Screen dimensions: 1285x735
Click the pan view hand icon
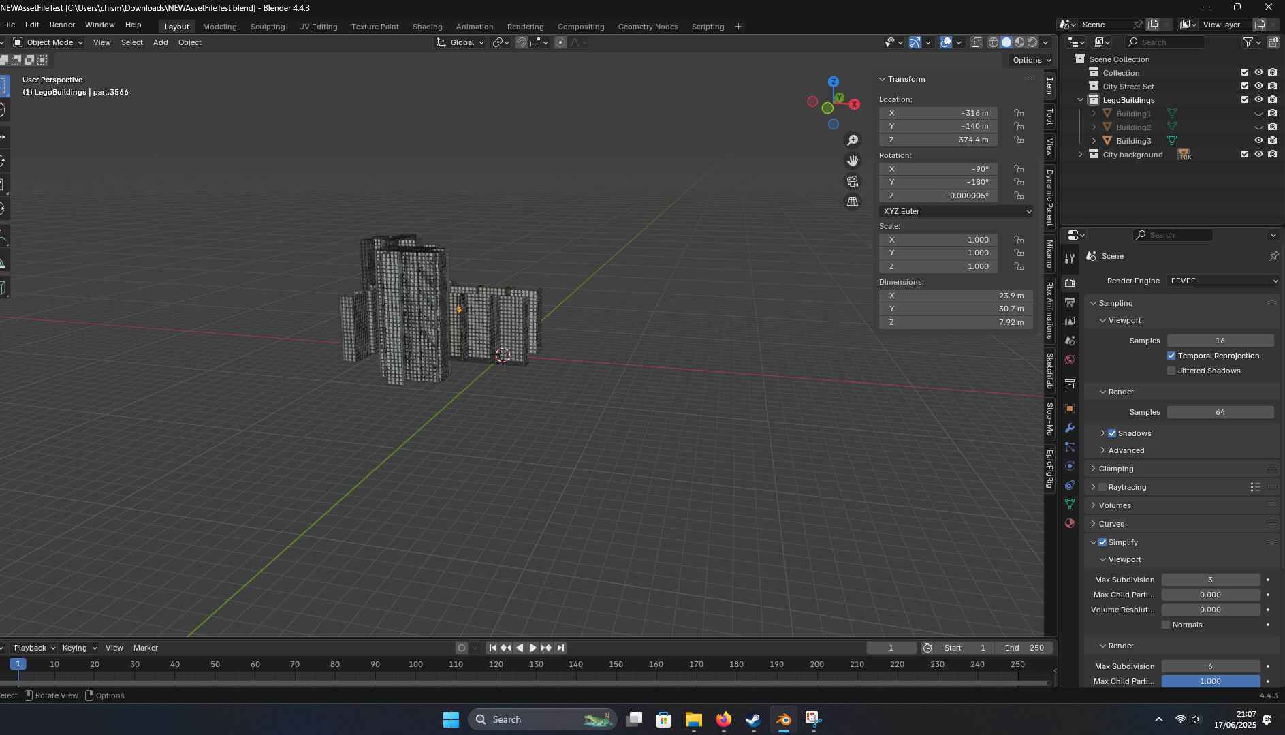click(853, 161)
